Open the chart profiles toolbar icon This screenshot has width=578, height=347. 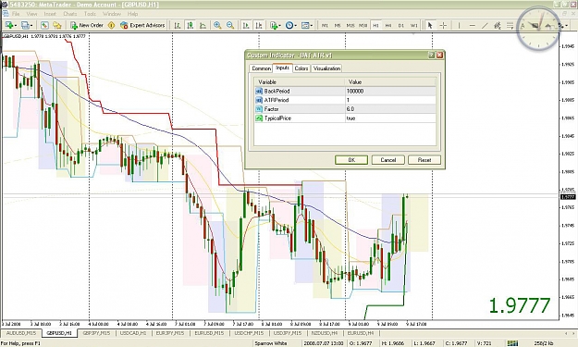tap(26, 25)
